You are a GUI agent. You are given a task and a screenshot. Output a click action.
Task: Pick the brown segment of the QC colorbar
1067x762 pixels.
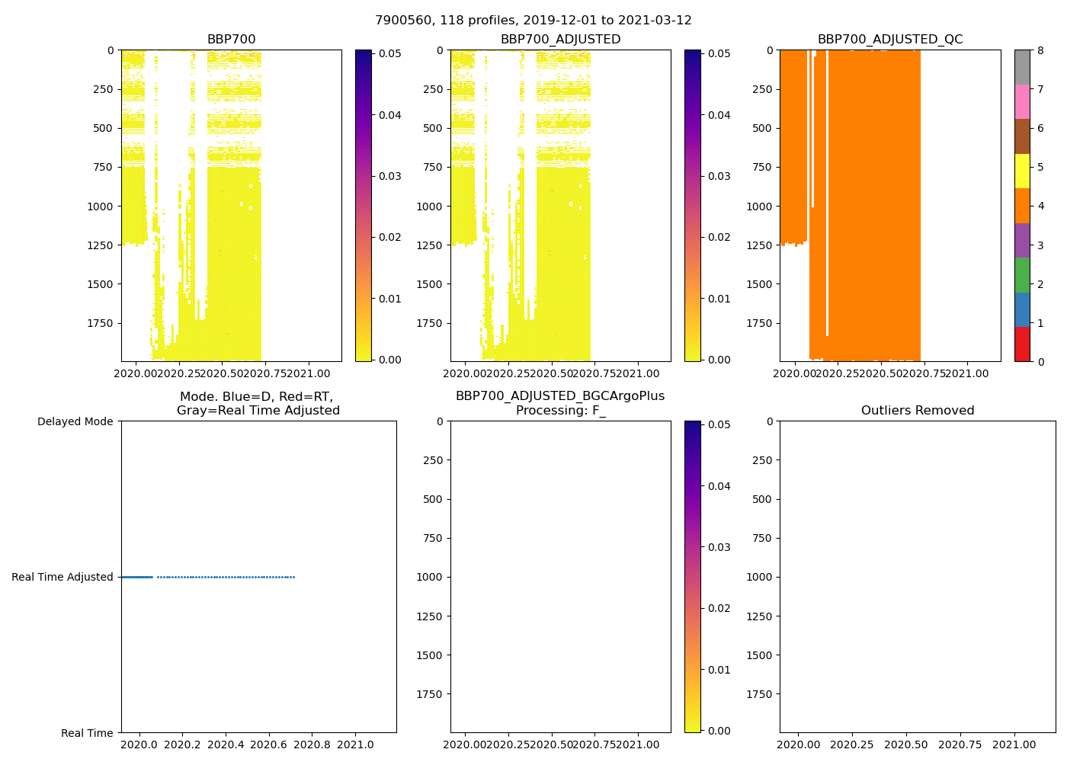tap(1022, 136)
